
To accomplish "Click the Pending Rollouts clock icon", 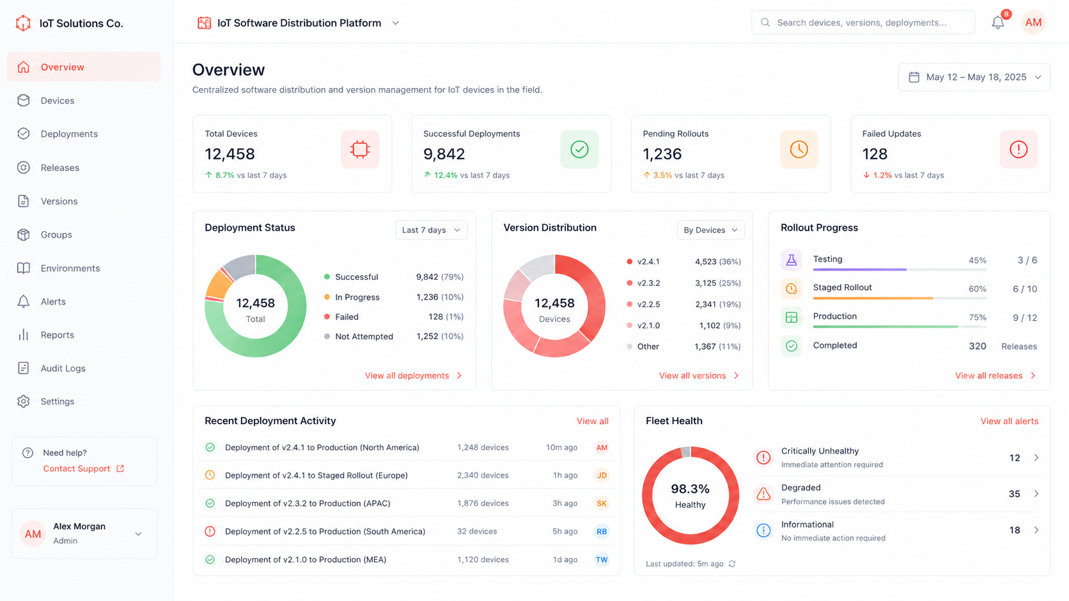I will 799,149.
